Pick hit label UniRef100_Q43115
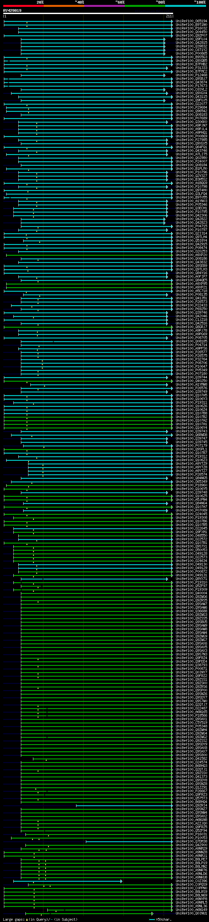The image size is (209, 922). coord(191,96)
